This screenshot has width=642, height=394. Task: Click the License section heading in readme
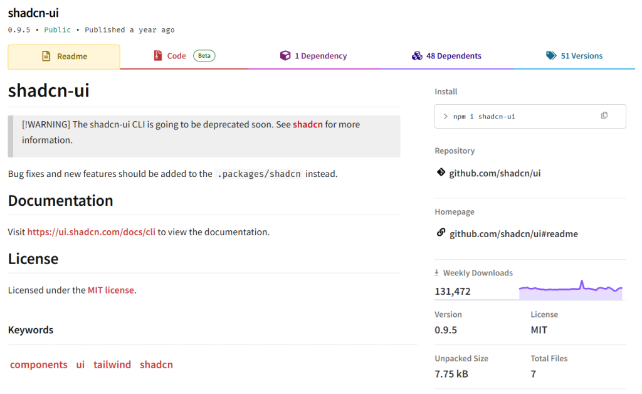[33, 259]
